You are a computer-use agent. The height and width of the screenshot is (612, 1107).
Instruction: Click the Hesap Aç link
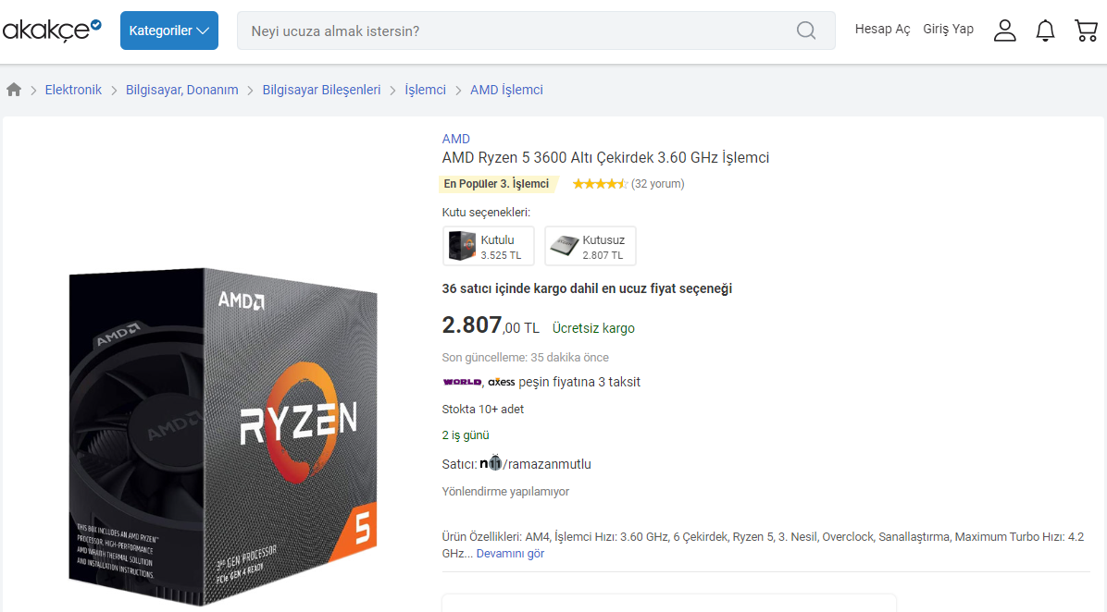882,29
